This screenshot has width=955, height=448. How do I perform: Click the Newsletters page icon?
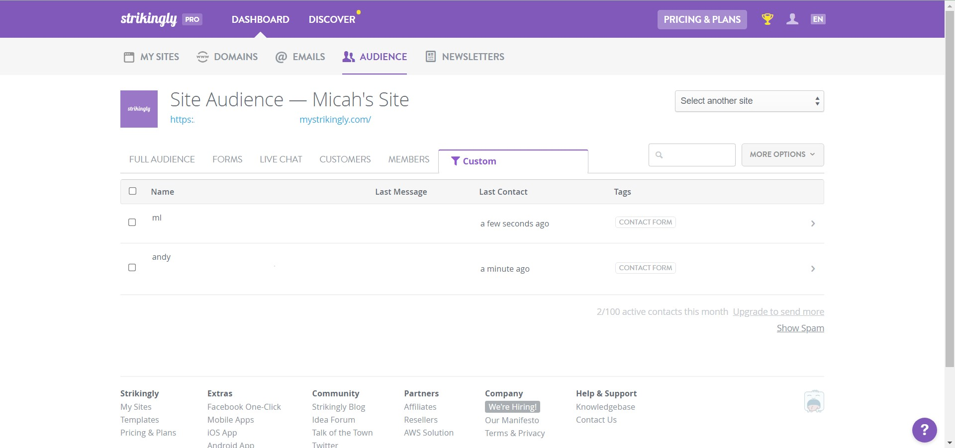431,57
